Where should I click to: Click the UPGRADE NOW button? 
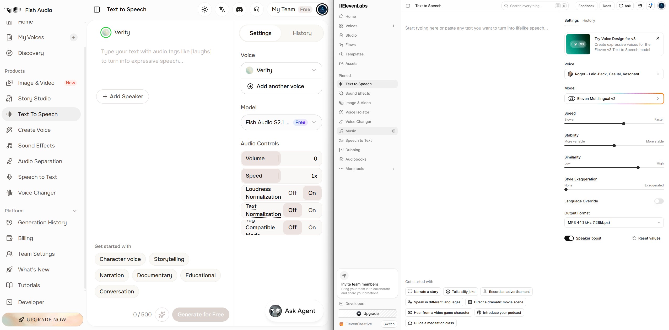coord(42,320)
